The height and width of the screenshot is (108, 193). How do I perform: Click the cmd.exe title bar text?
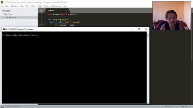[x=20, y=29]
